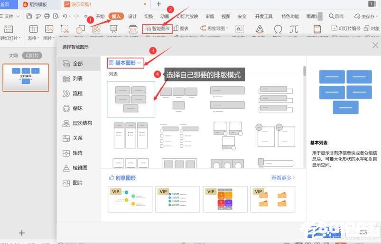Image resolution: width=381 pixels, height=244 pixels.
Task: Expand the 基本图形 dropdown
Action: (125, 63)
